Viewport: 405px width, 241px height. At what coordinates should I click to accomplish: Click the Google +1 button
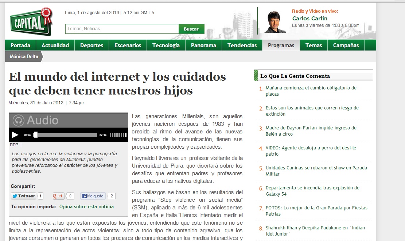[x=58, y=196]
